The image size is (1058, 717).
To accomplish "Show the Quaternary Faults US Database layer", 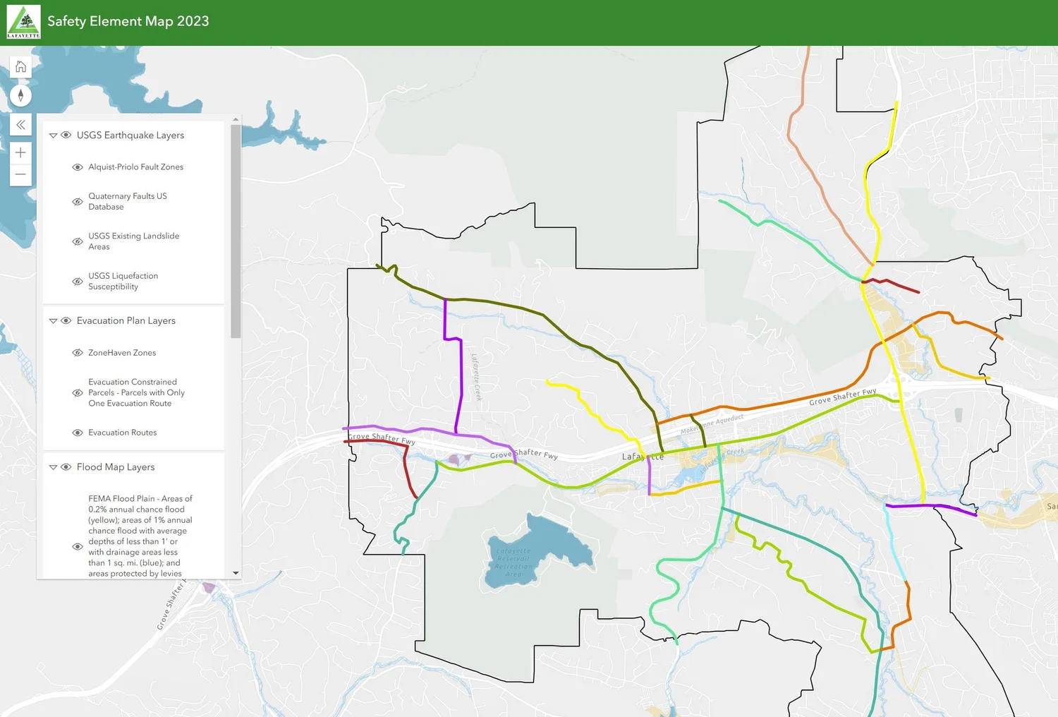I will (x=78, y=201).
